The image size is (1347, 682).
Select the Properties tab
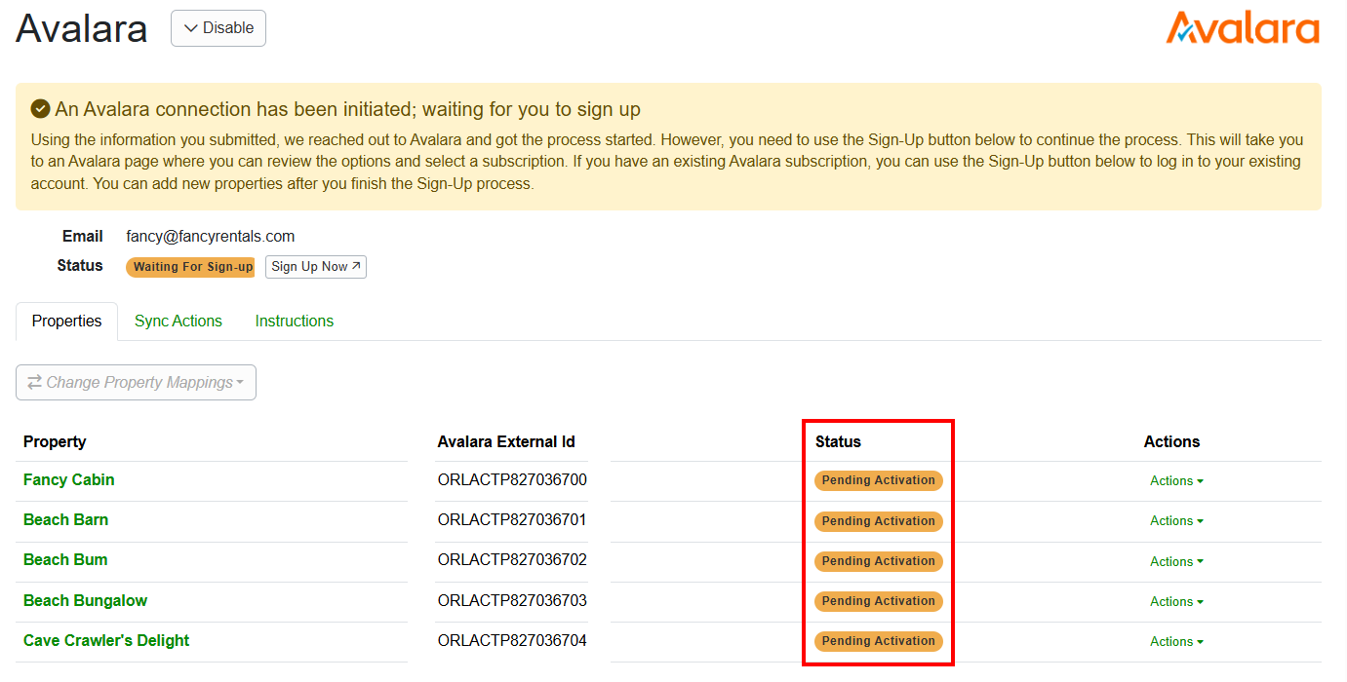pos(66,320)
